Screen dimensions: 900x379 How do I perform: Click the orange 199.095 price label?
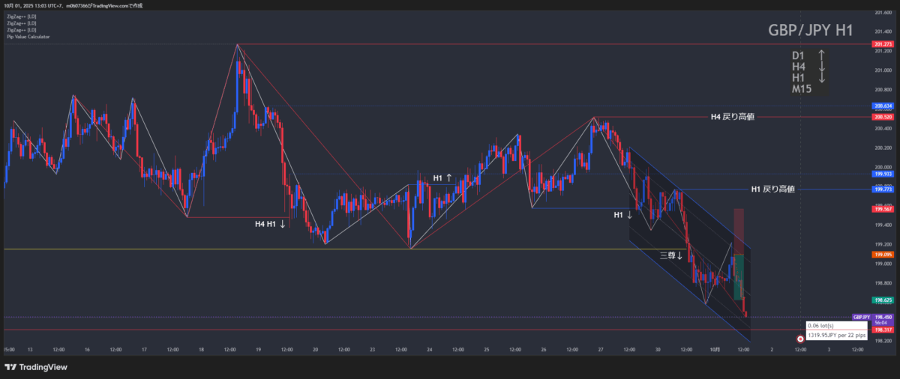click(x=883, y=255)
